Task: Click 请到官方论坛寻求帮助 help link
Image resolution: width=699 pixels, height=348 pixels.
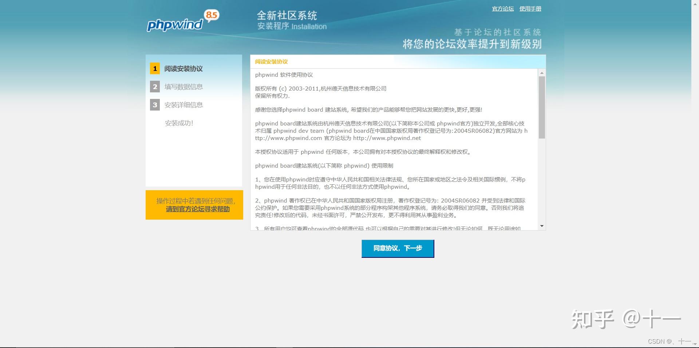Action: point(198,209)
